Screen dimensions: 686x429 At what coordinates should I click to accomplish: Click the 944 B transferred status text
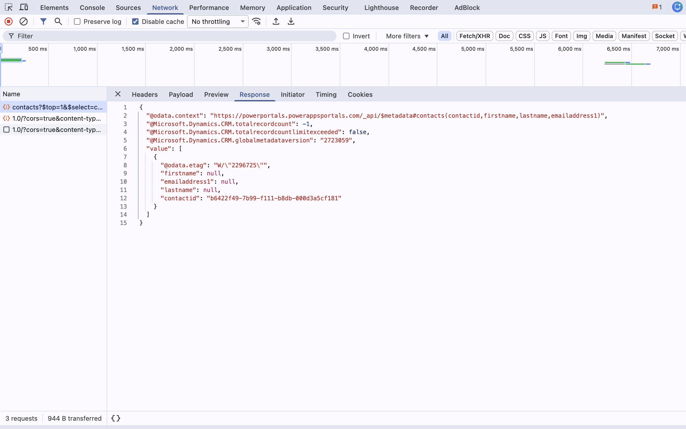point(74,419)
